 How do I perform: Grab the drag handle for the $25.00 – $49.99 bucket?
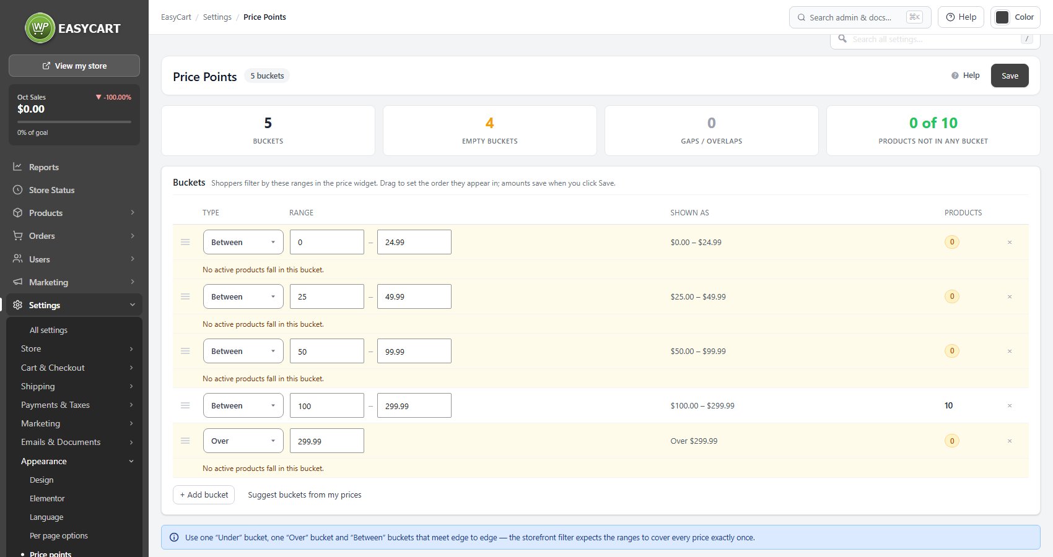click(185, 296)
